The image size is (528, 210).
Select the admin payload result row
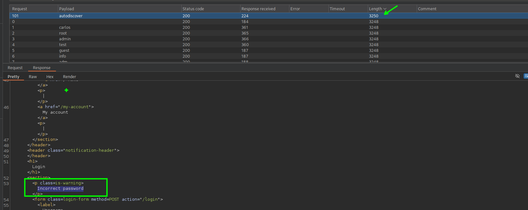click(x=65, y=39)
